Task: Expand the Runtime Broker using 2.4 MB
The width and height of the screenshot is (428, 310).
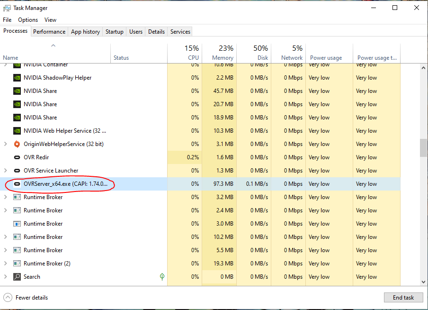Action: point(6,210)
